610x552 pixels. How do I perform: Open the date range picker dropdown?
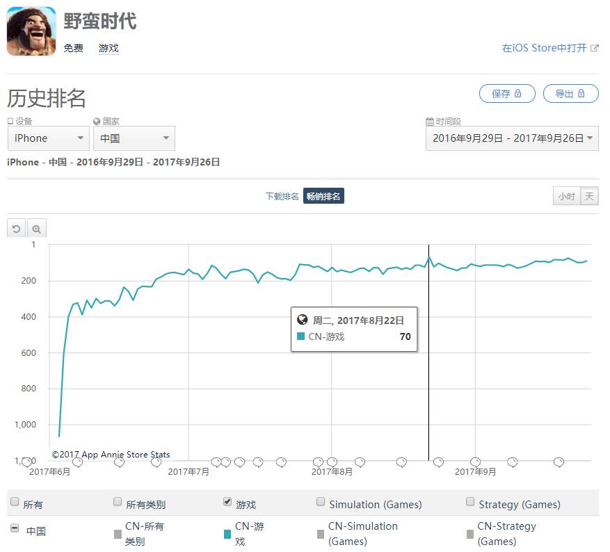[x=512, y=138]
